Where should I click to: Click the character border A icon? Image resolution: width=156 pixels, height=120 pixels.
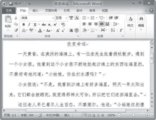click(77, 18)
